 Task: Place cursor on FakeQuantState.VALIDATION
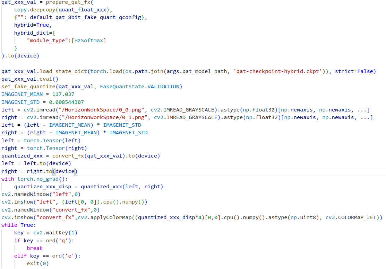pos(141,87)
